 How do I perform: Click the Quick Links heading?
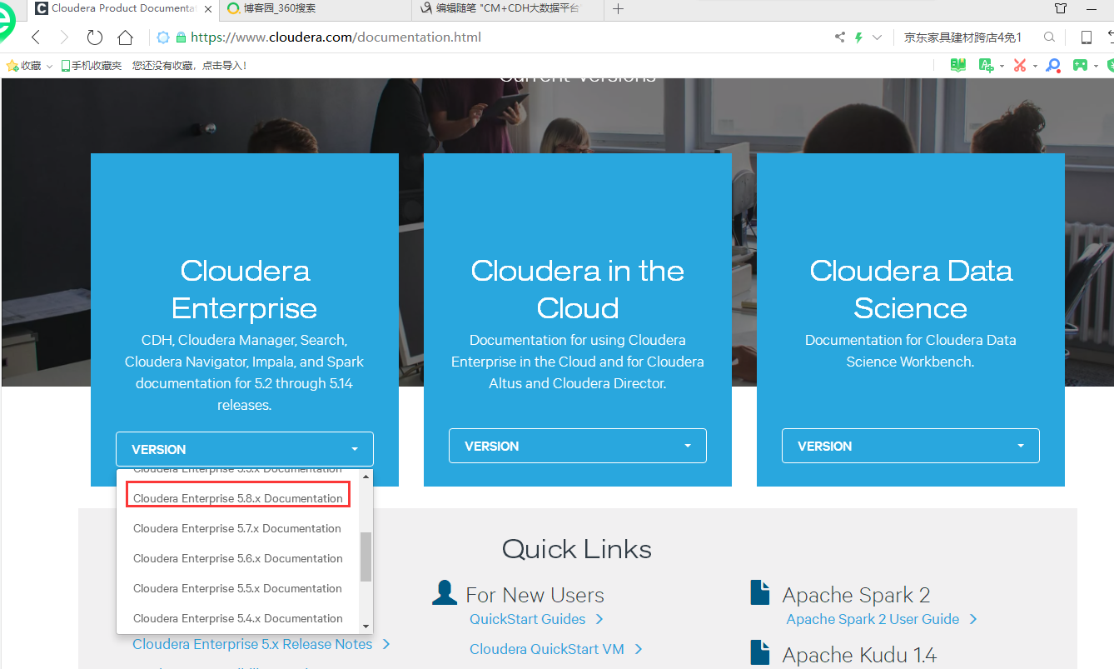click(577, 548)
